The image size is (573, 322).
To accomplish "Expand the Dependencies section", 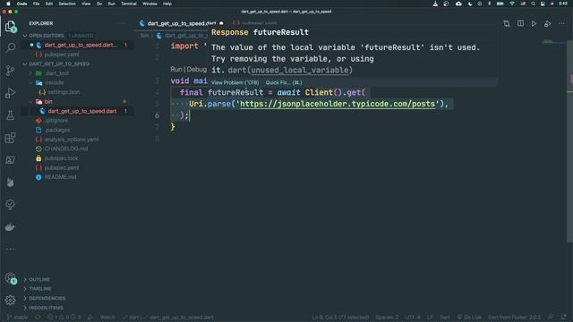I will [47, 298].
